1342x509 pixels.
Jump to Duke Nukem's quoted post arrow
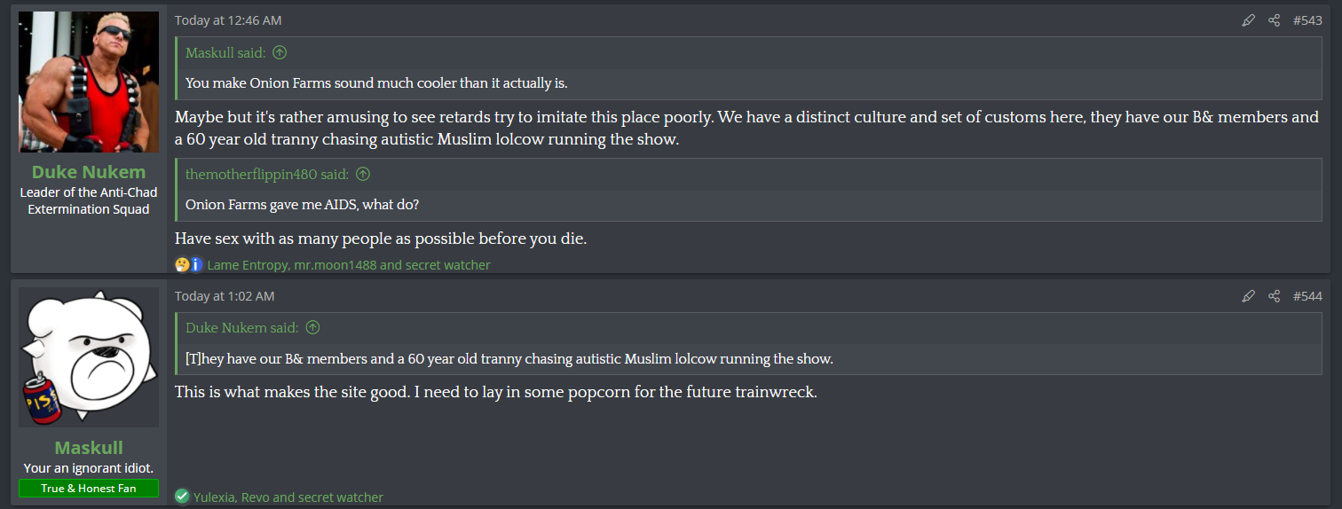(x=312, y=328)
